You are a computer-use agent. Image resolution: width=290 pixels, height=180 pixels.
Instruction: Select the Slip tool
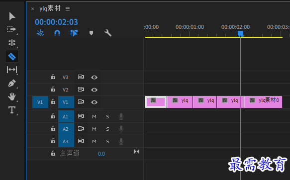point(12,70)
